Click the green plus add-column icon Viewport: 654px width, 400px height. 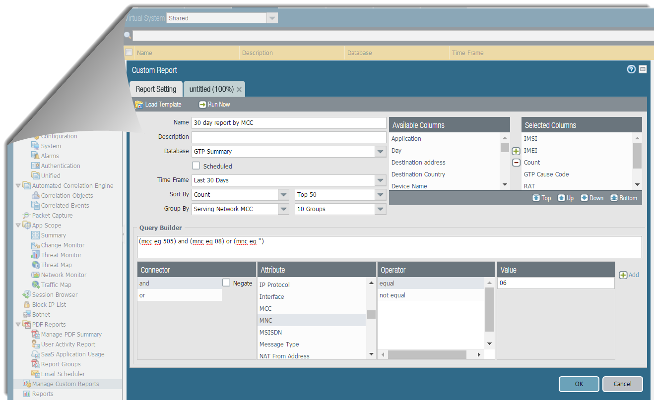tap(516, 151)
